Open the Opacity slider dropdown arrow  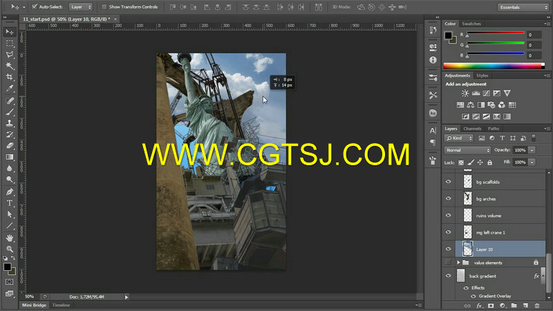532,150
